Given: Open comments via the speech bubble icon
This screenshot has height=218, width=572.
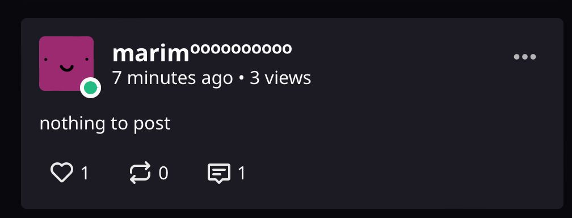Looking at the screenshot, I should click(x=219, y=173).
